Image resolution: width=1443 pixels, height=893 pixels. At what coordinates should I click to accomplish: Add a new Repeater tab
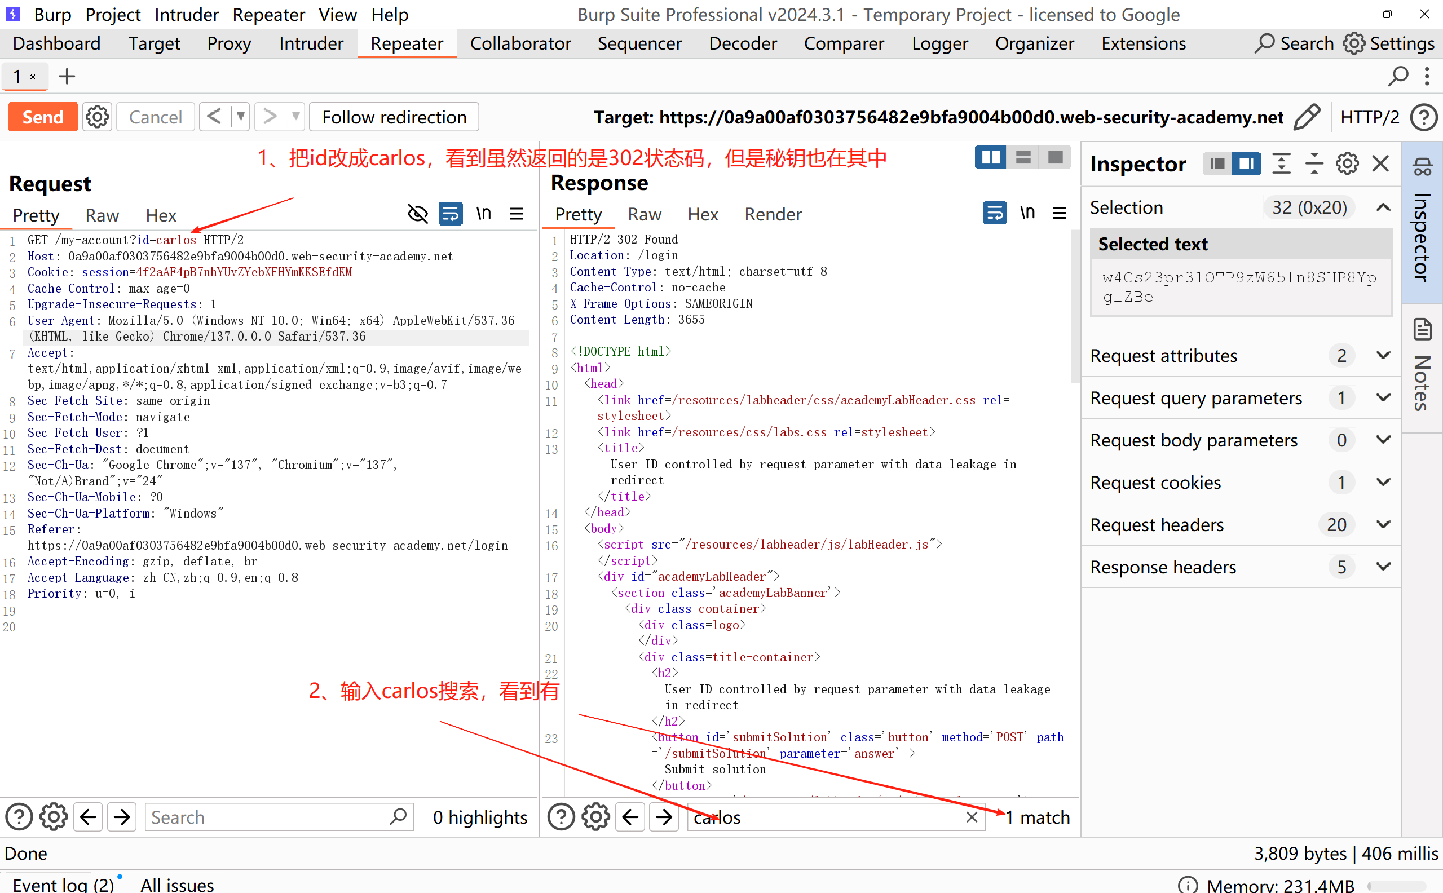click(x=67, y=76)
